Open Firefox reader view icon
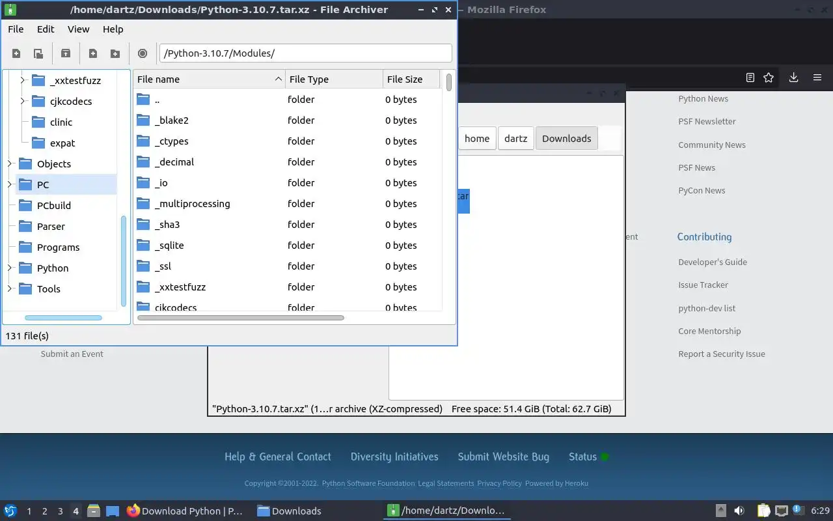Image resolution: width=833 pixels, height=521 pixels. click(750, 77)
